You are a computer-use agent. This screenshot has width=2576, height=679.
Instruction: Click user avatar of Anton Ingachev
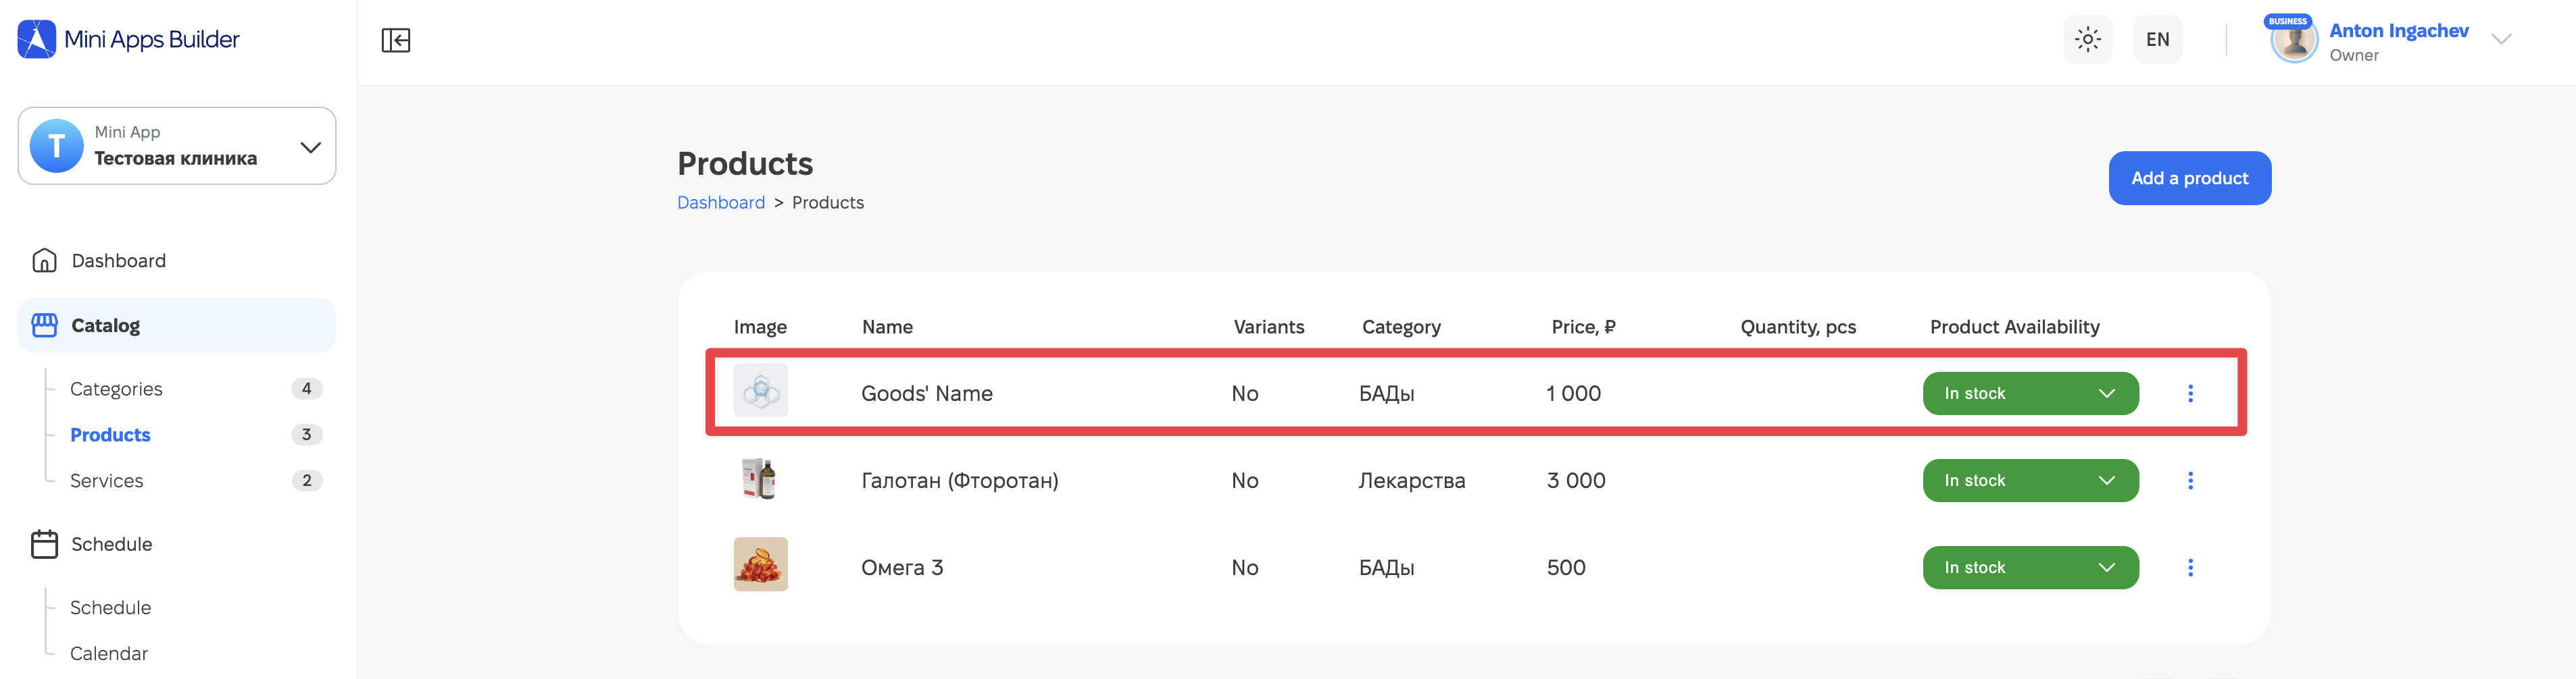click(2294, 40)
